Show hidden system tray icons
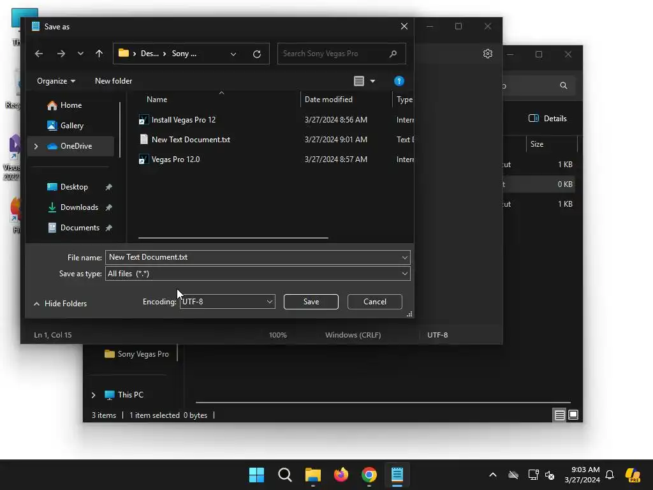Screen dimensions: 653x490 coord(493,475)
